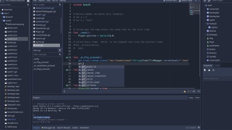Click the Copy button in Output panel
Screen dimensions: 232x130
191,97
